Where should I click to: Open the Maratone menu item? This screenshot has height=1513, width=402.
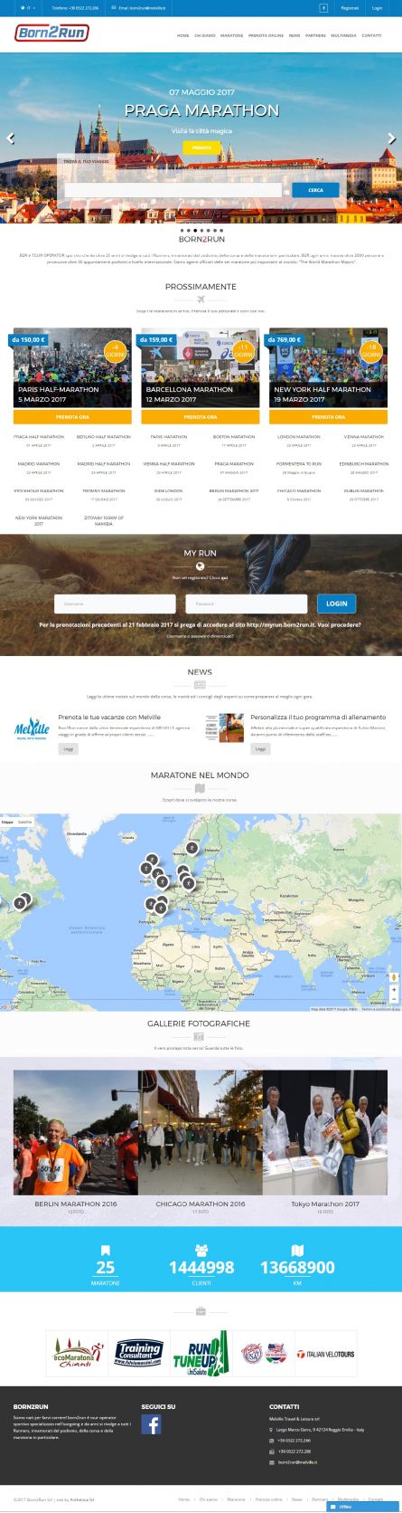coord(231,34)
